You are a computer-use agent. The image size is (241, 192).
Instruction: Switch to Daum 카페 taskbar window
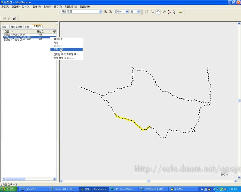pos(64,189)
